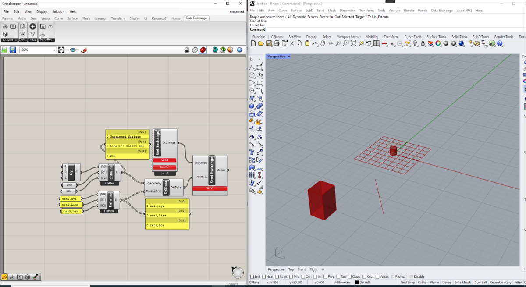This screenshot has width=526, height=287.
Task: Click the Print icon in Rhino toolbar
Action: 277,43
